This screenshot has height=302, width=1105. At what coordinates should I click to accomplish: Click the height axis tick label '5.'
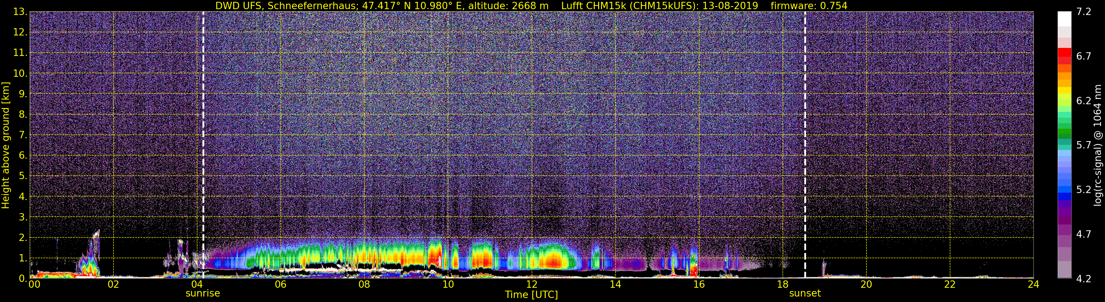[22, 176]
